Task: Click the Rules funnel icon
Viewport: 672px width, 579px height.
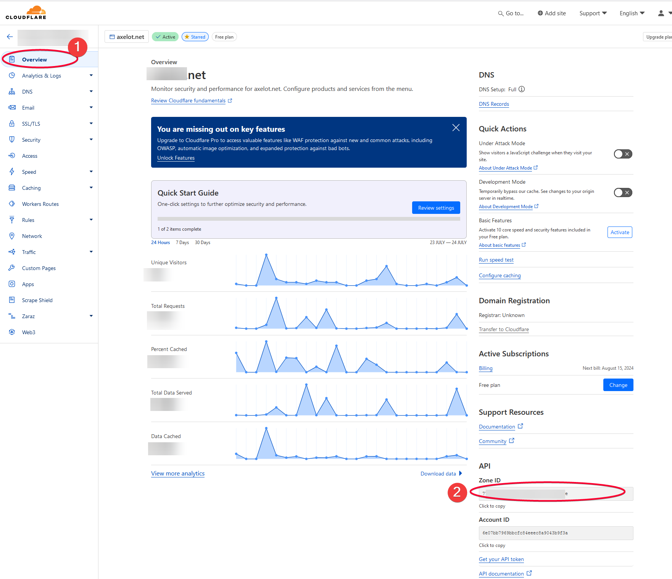Action: pyautogui.click(x=12, y=220)
